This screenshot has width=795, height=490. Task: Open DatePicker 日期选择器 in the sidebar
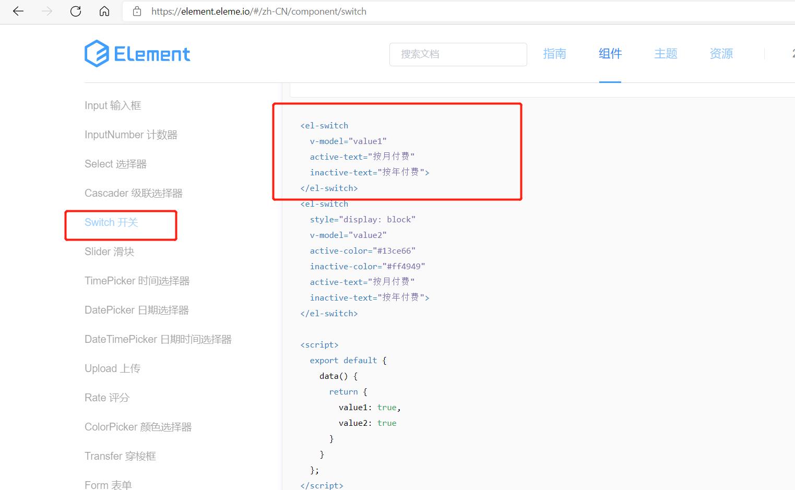(x=137, y=310)
